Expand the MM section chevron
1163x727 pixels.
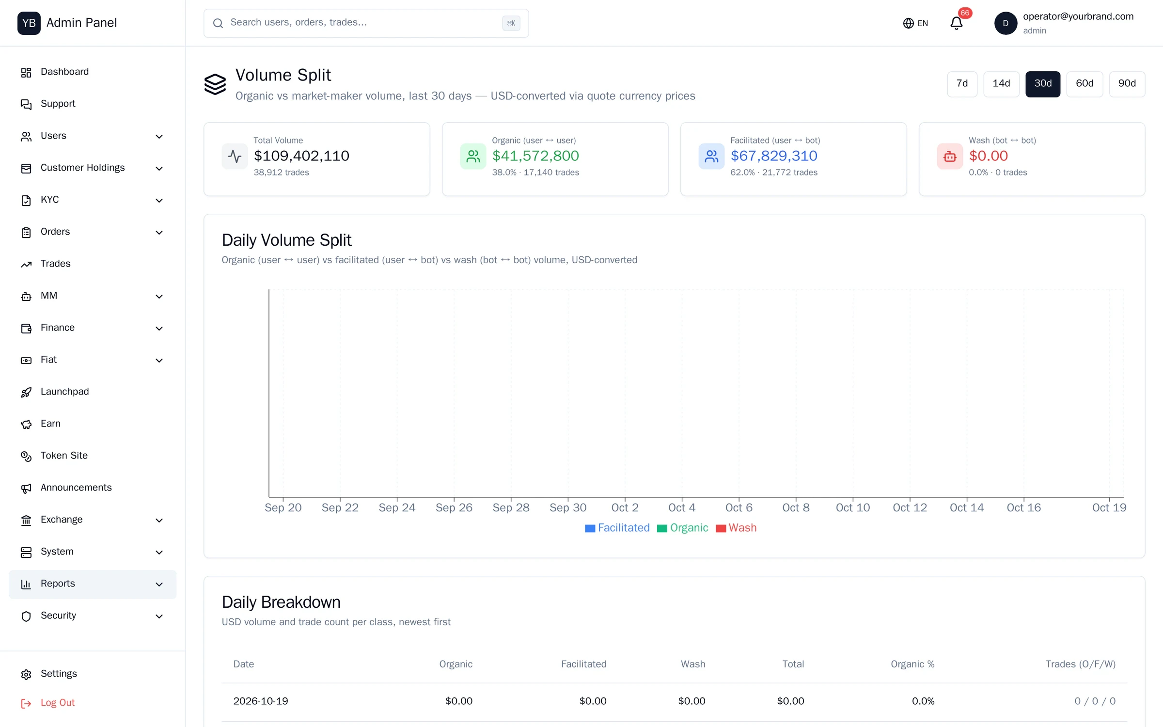(x=159, y=296)
